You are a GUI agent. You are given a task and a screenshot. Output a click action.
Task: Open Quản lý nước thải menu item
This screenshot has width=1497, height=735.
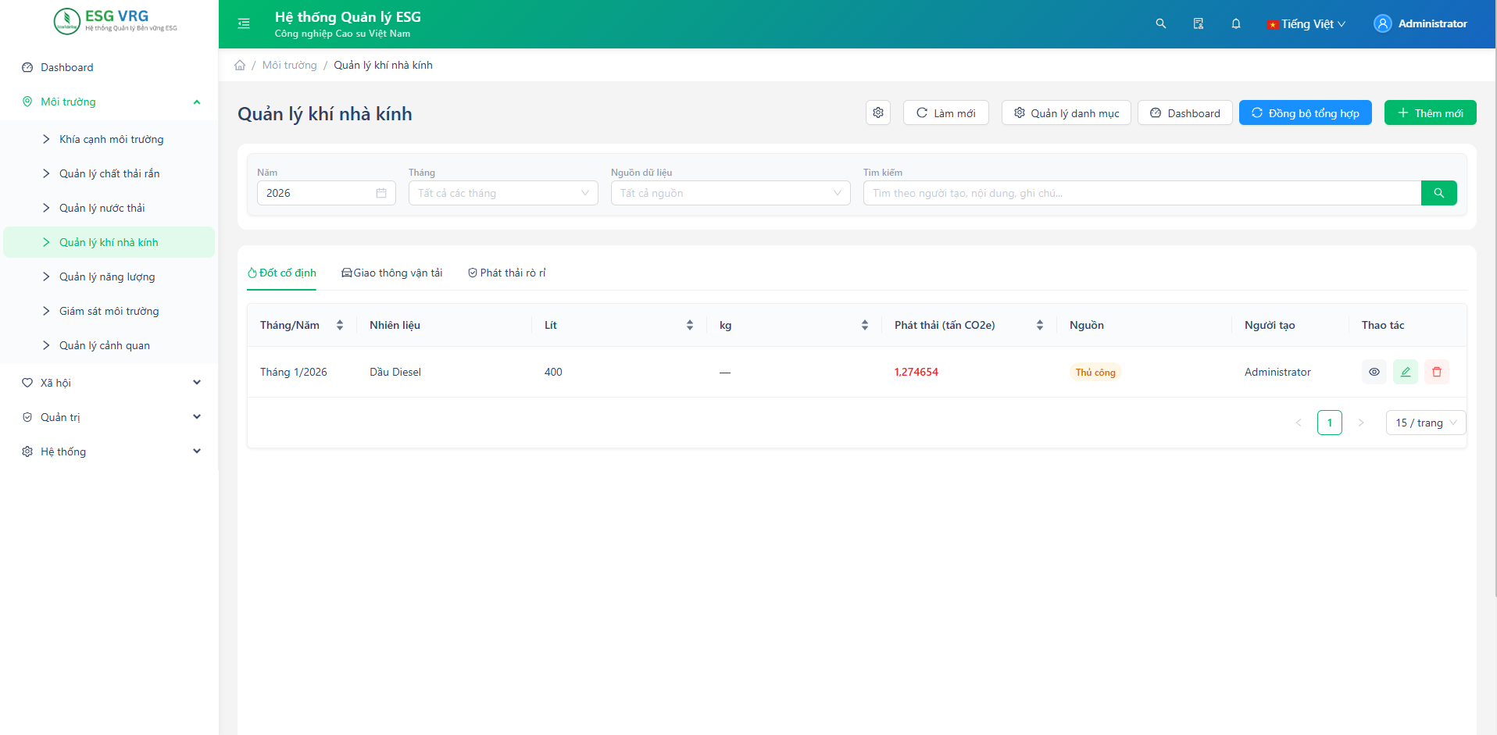click(109, 208)
